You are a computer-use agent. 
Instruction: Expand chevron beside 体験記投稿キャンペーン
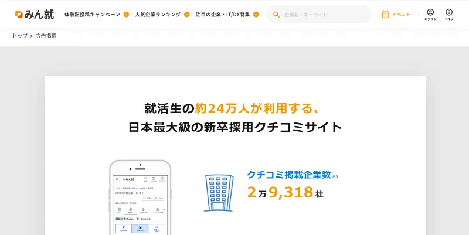point(126,14)
